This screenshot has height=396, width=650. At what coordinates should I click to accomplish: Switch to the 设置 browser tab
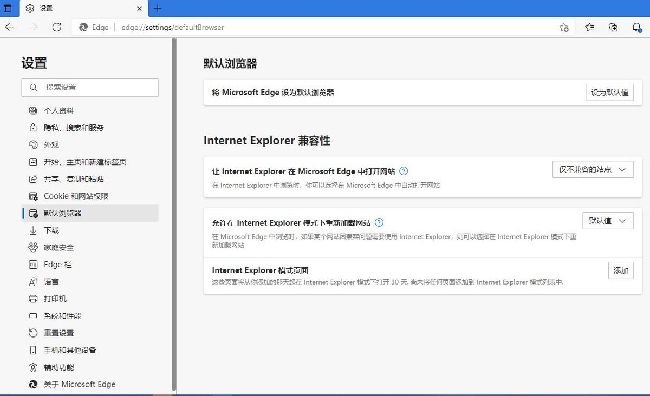coord(43,8)
